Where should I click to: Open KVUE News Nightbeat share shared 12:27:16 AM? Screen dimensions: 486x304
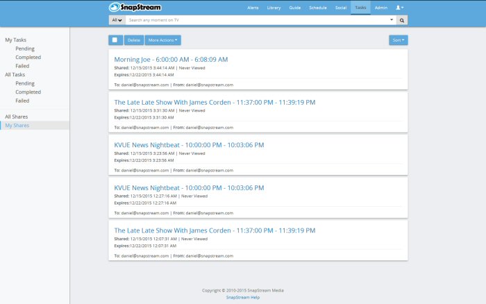pos(189,188)
